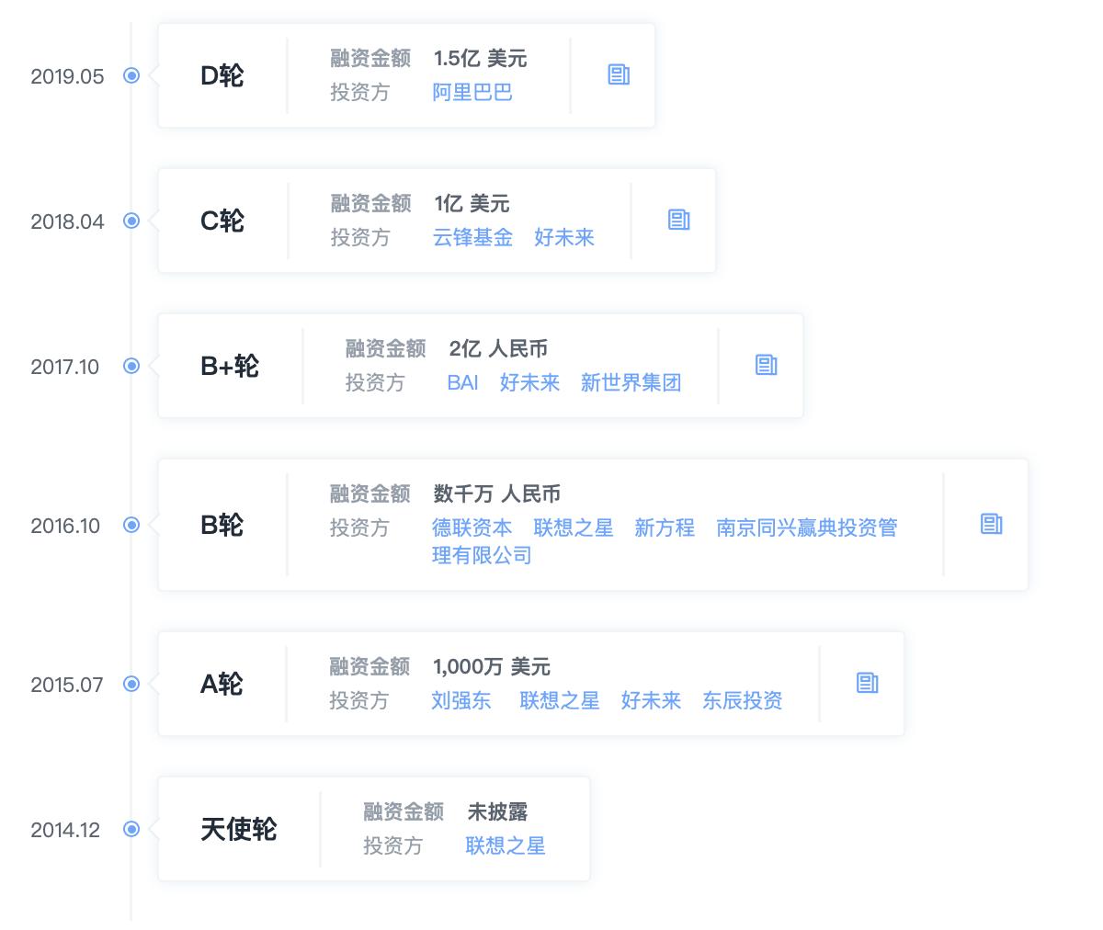Open the news article icon for B轮

[x=991, y=524]
